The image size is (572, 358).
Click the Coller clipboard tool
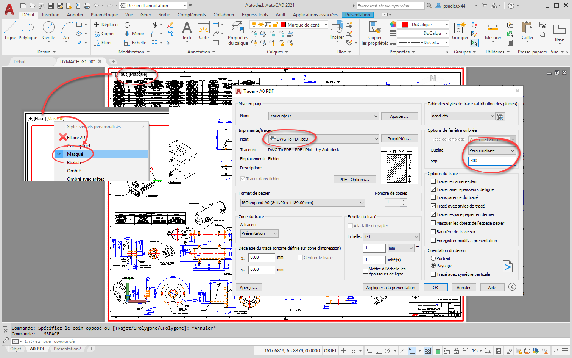click(527, 30)
